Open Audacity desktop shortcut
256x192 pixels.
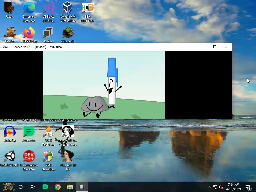click(10, 134)
